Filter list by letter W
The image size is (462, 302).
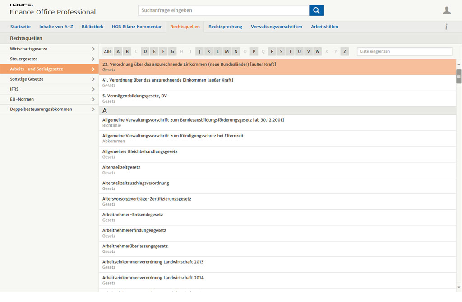[318, 51]
